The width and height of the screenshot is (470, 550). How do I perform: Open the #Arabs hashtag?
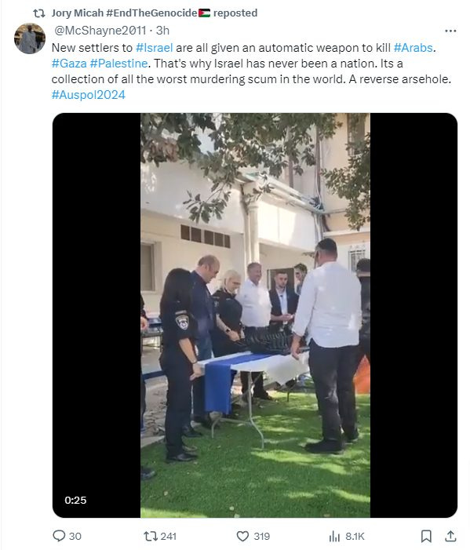414,48
